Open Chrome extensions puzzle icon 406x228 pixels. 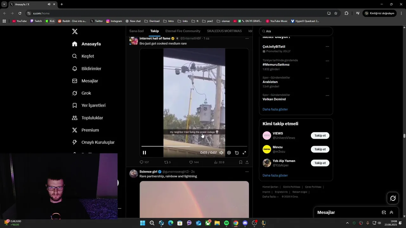click(x=346, y=13)
